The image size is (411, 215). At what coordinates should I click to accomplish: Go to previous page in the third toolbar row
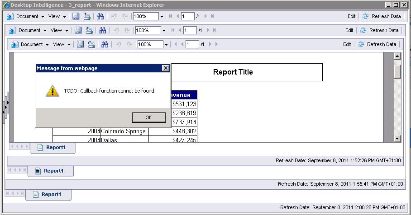point(182,44)
